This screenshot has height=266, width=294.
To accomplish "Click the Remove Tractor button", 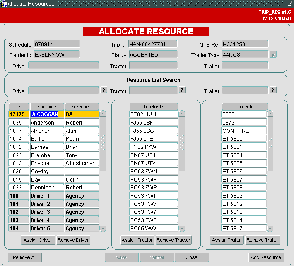I will (x=174, y=240).
